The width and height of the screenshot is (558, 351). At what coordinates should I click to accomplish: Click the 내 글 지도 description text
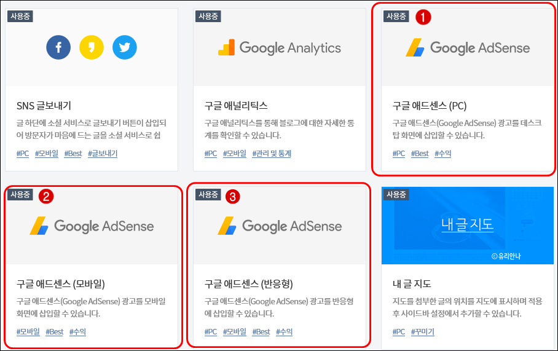click(467, 307)
